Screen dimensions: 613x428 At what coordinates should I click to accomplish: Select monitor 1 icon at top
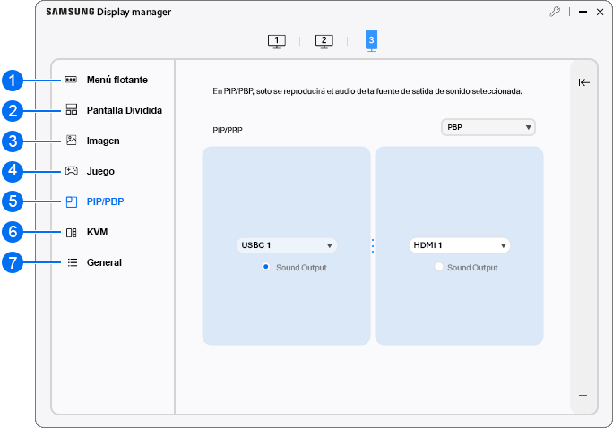pos(277,41)
